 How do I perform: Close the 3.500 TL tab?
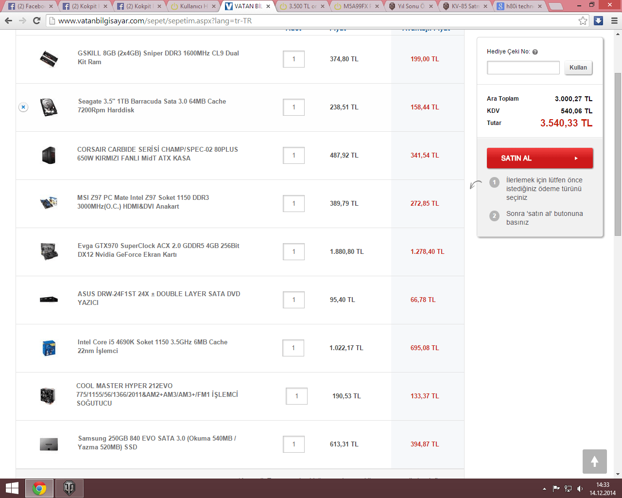point(322,6)
